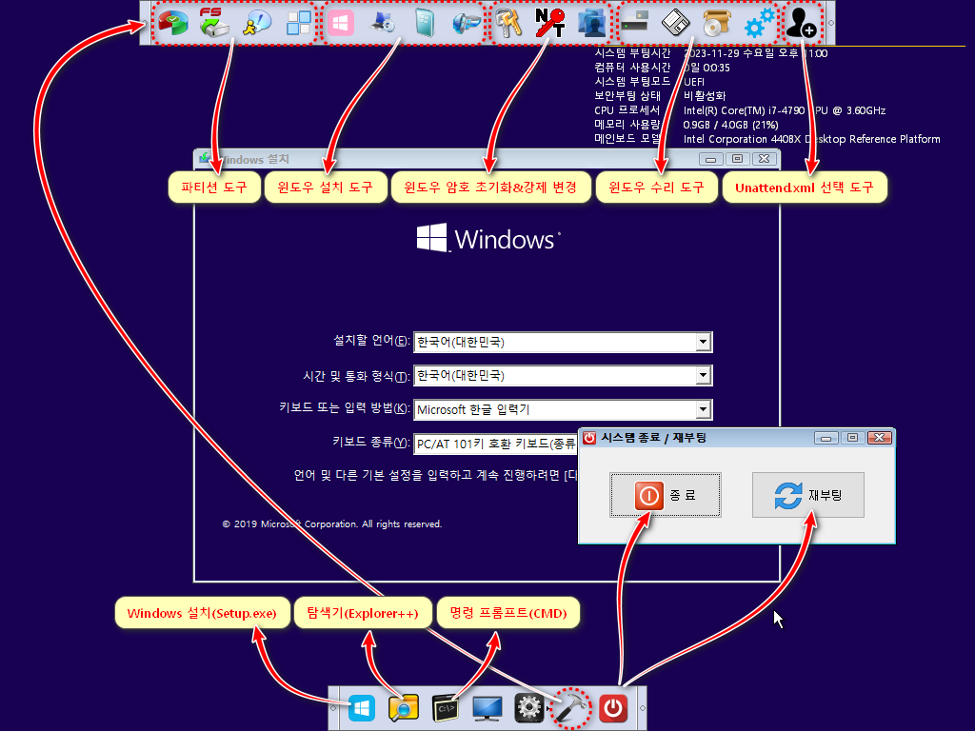The image size is (975, 731).
Task: Click the red power icon in bottom dock
Action: (613, 708)
